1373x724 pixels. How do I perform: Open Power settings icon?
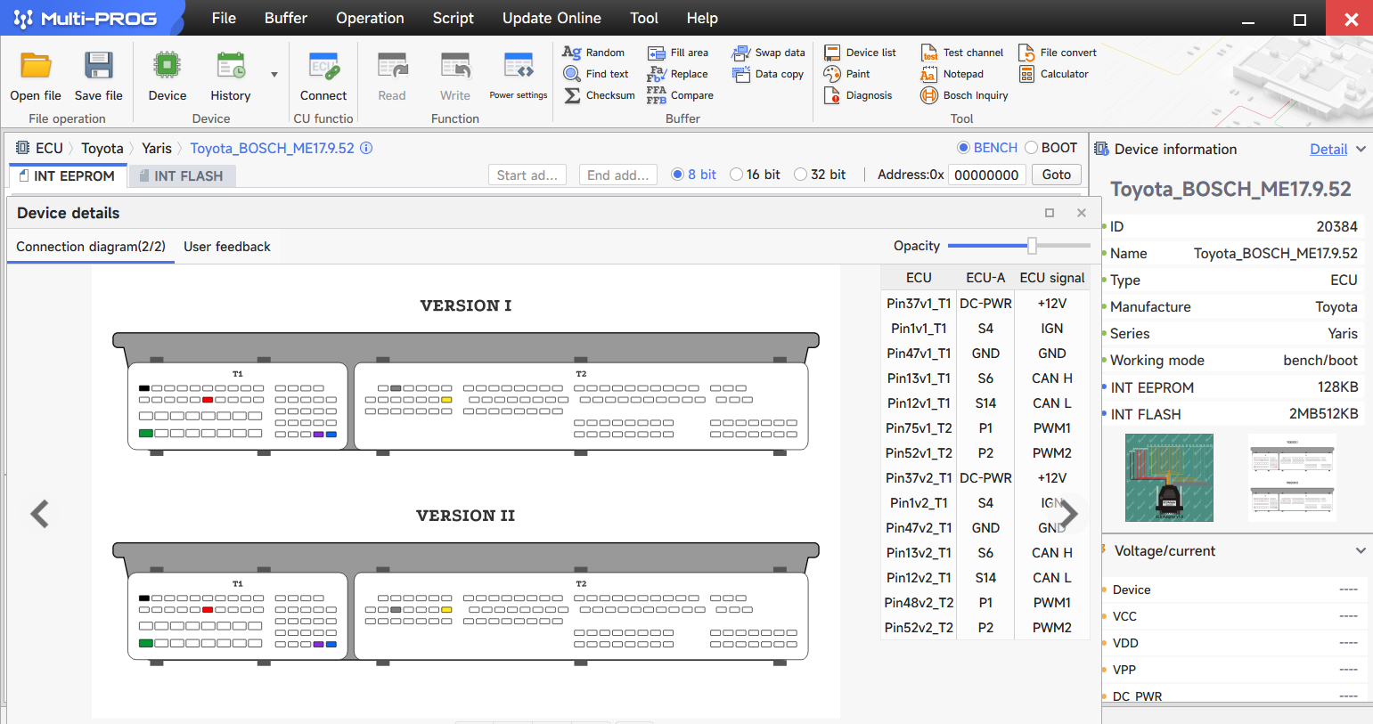[x=519, y=66]
